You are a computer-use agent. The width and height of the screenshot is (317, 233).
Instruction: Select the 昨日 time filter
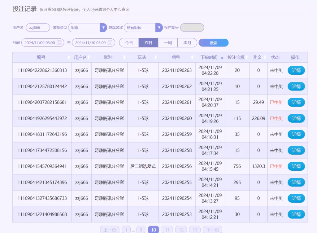pos(148,43)
